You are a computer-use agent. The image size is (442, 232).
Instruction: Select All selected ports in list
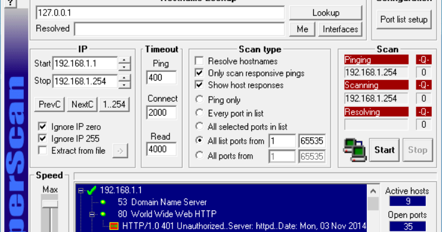(x=200, y=126)
